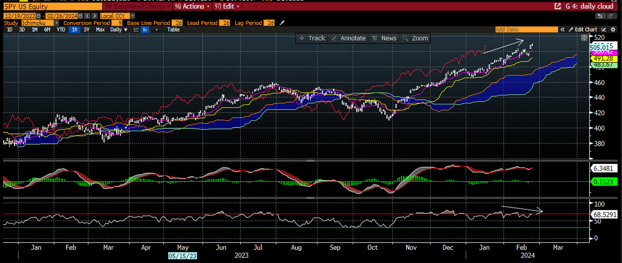The image size is (622, 263).
Task: Click the 6.3481 MACD value label
Action: point(604,168)
